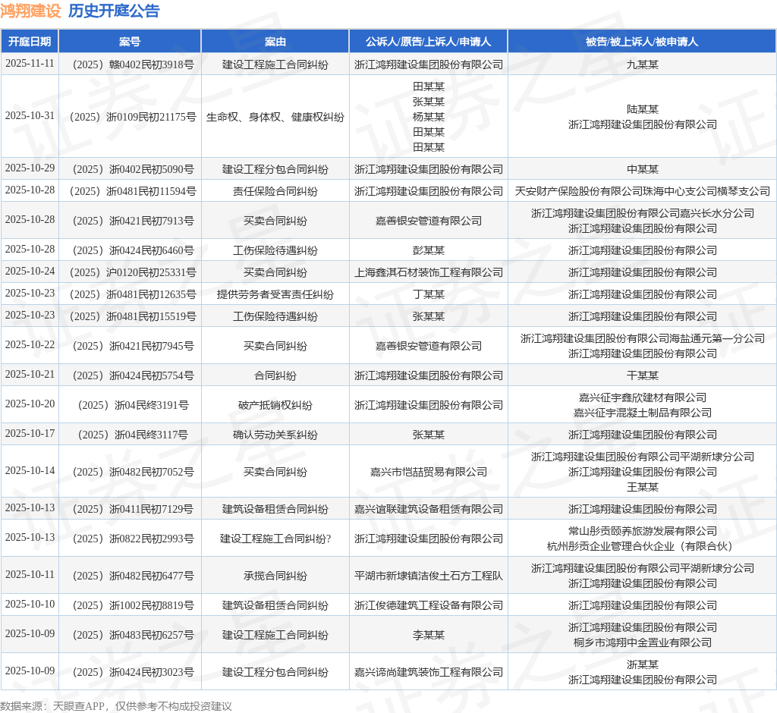Click cause 确认劳动关系纠纷
This screenshot has height=713, width=777.
click(x=275, y=435)
